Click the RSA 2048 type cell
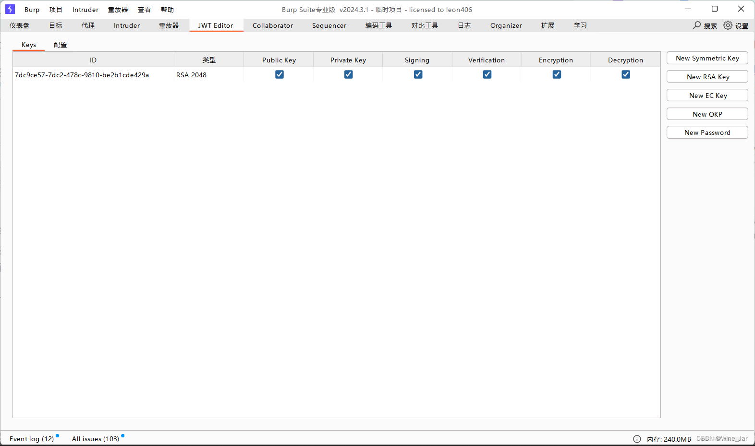Viewport: 755px width, 446px height. [x=192, y=75]
